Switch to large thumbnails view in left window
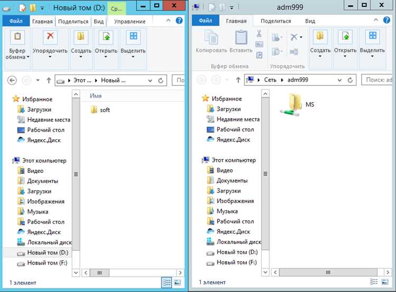The height and width of the screenshot is (292, 396). (x=177, y=283)
